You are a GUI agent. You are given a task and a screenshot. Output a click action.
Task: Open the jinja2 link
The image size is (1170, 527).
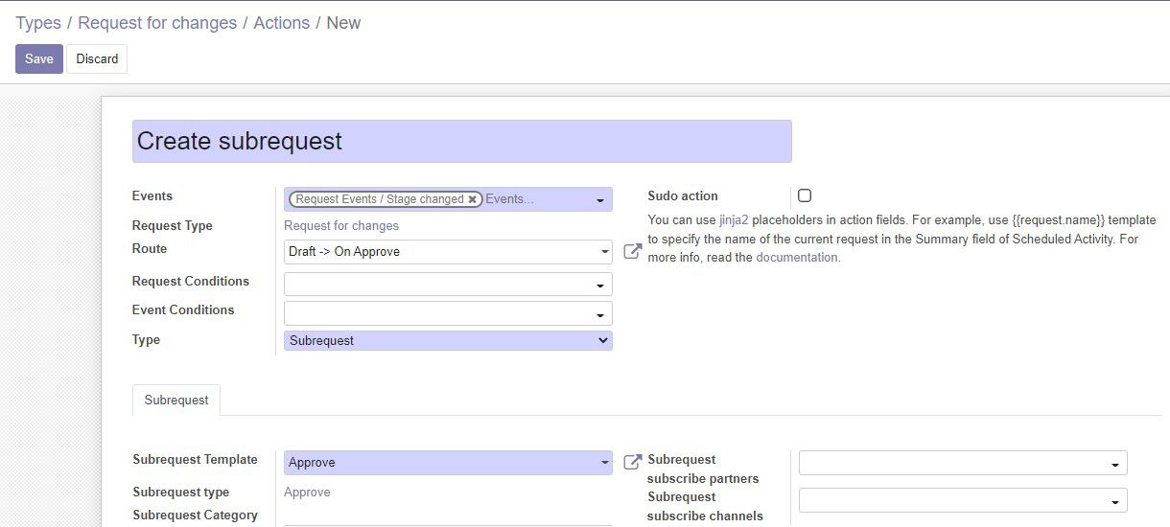(734, 219)
